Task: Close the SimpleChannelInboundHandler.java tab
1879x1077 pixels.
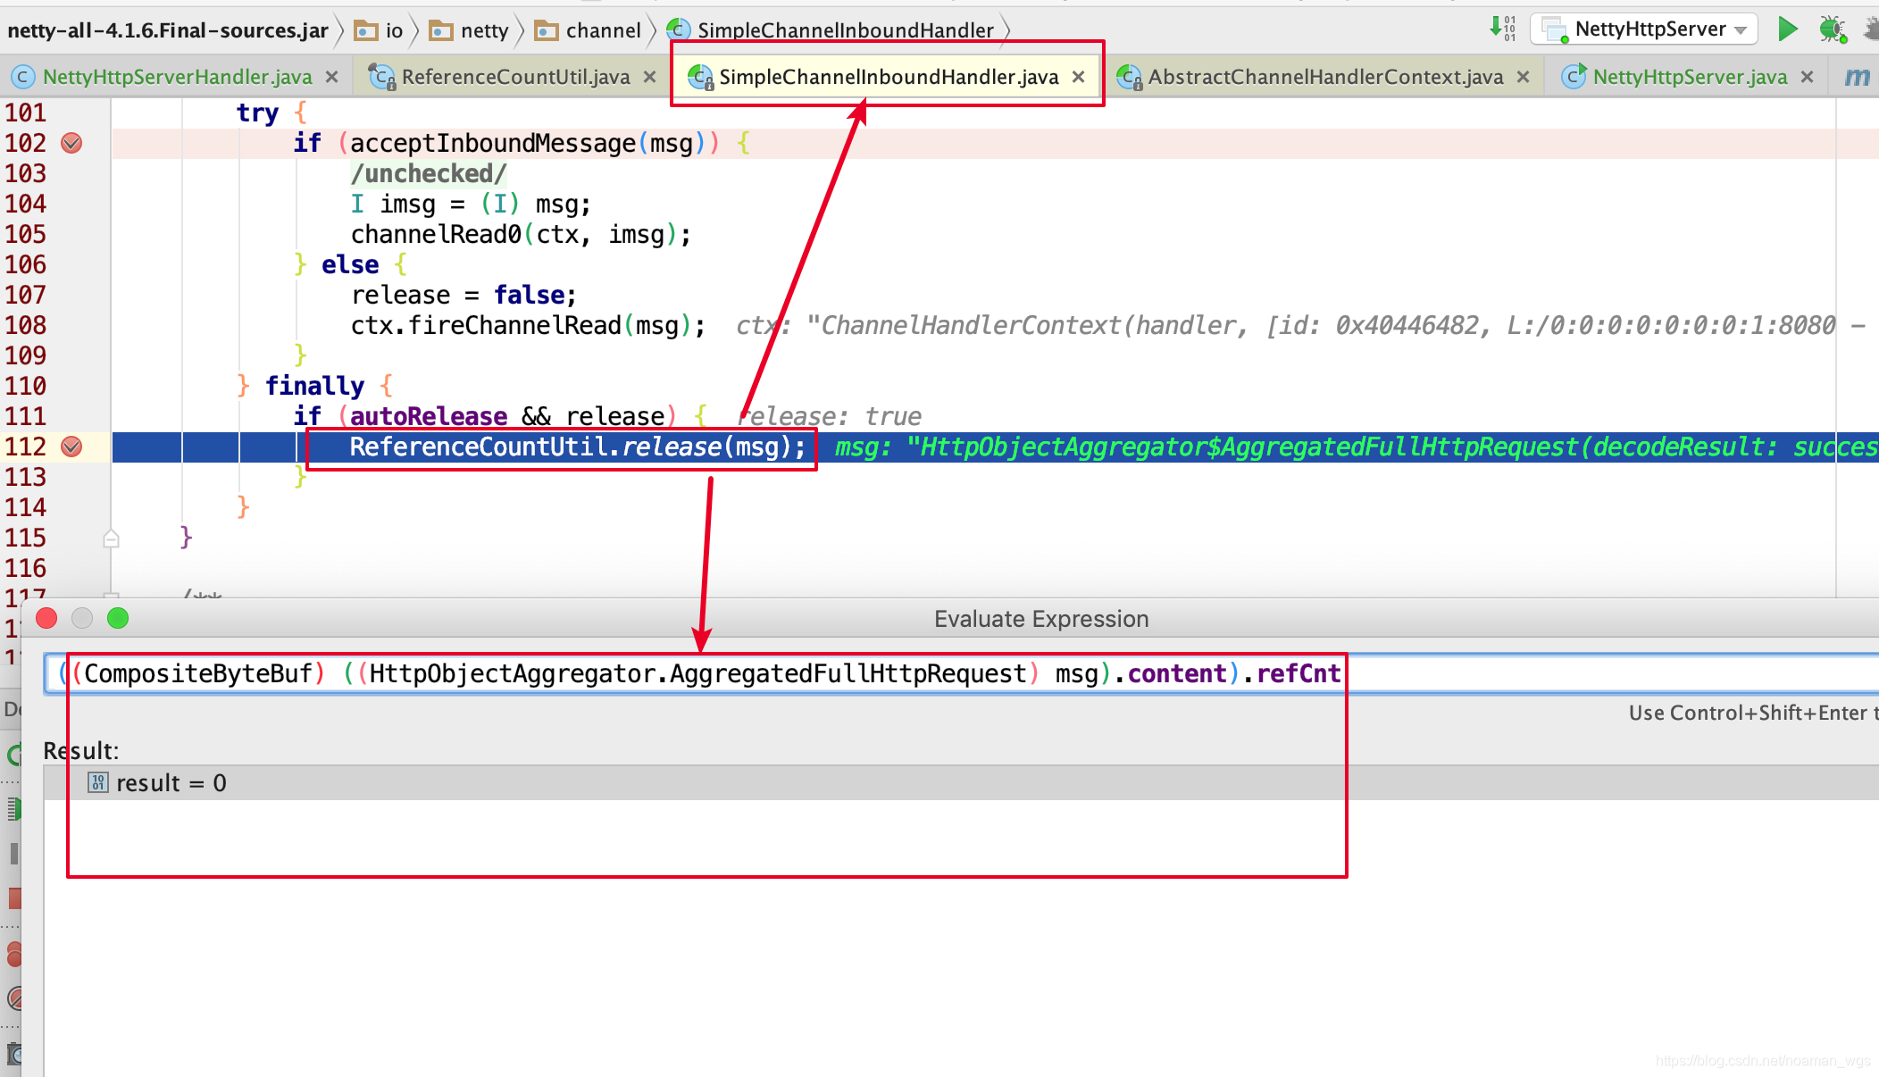Action: 1078,78
